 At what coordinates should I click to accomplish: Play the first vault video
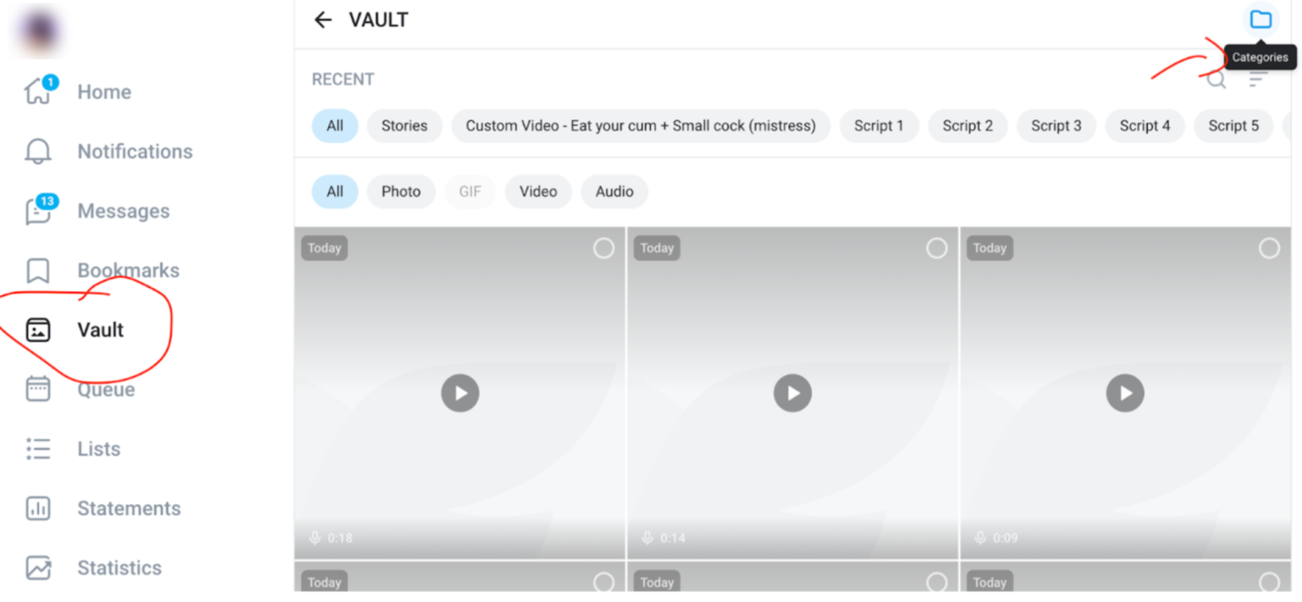pos(460,392)
